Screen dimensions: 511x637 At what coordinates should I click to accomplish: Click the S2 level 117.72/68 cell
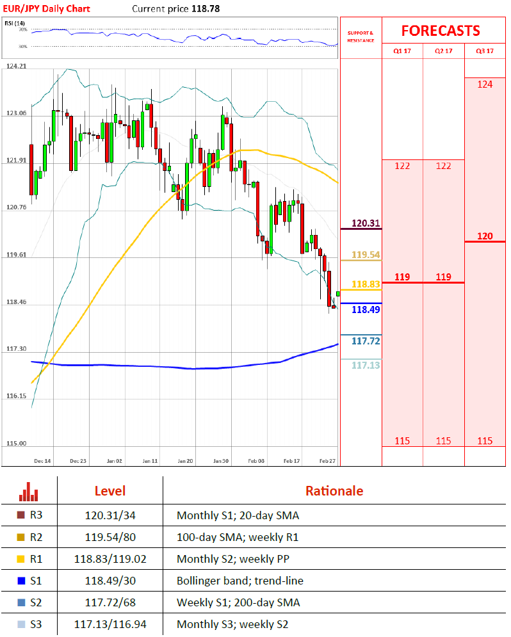110,602
